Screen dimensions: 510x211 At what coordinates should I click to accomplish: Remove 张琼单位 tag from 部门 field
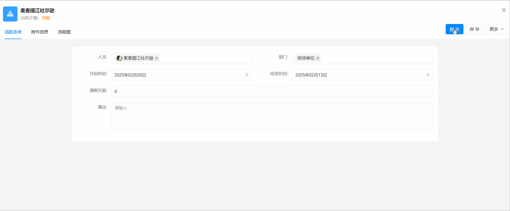point(318,58)
